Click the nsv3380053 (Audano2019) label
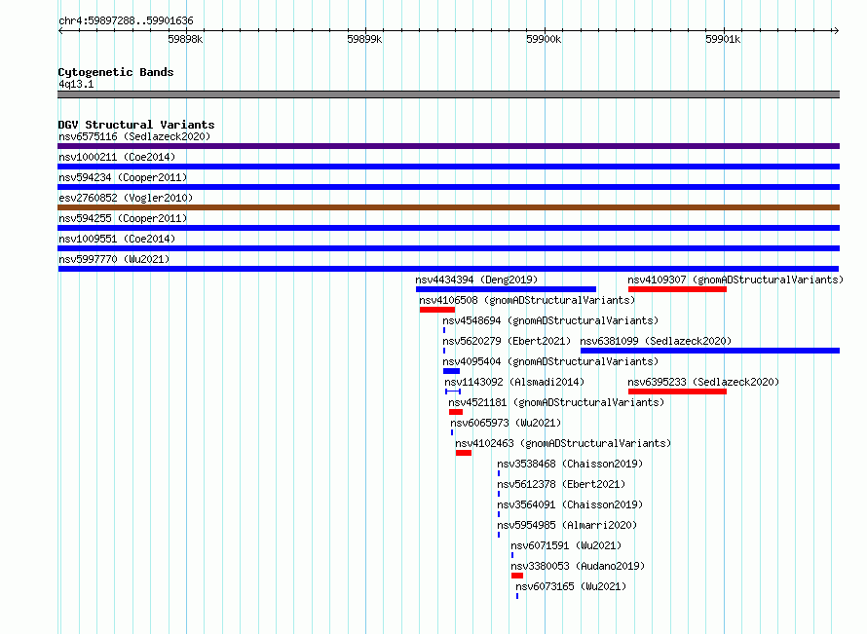The image size is (867, 634). click(578, 566)
